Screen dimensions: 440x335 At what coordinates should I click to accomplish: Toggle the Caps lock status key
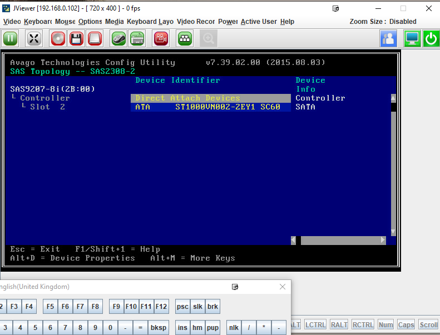pos(406,324)
